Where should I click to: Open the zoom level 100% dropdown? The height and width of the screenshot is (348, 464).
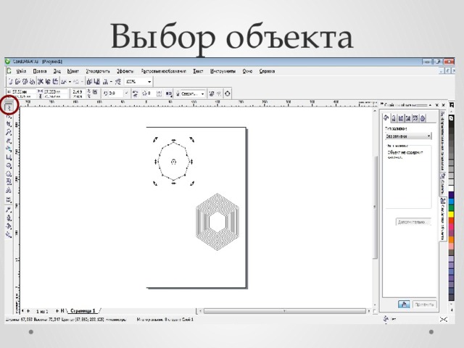(149, 82)
